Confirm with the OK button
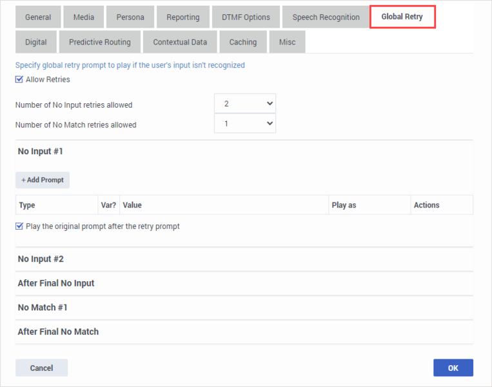492x387 pixels. coord(453,368)
